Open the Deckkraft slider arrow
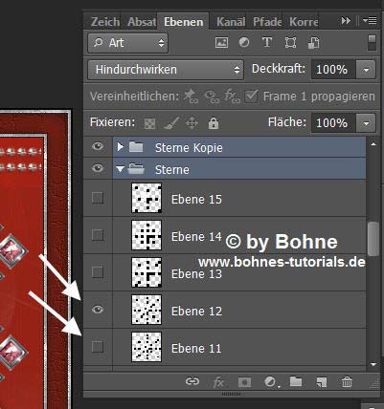This screenshot has width=384, height=409. tap(366, 69)
